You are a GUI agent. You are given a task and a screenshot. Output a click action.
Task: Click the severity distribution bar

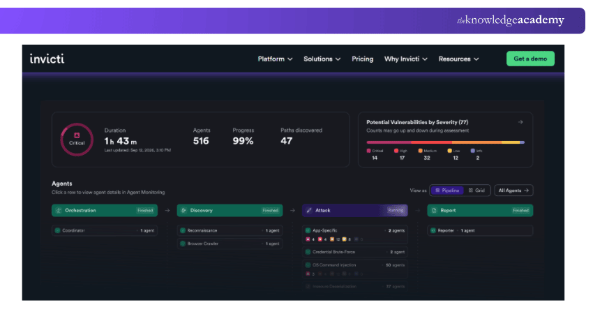pyautogui.click(x=445, y=142)
